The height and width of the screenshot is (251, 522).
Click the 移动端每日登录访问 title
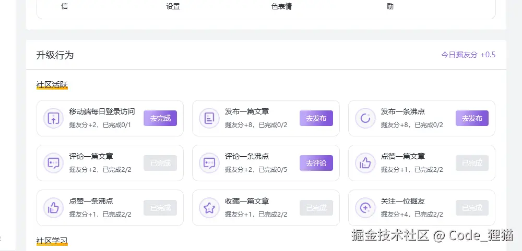point(102,111)
